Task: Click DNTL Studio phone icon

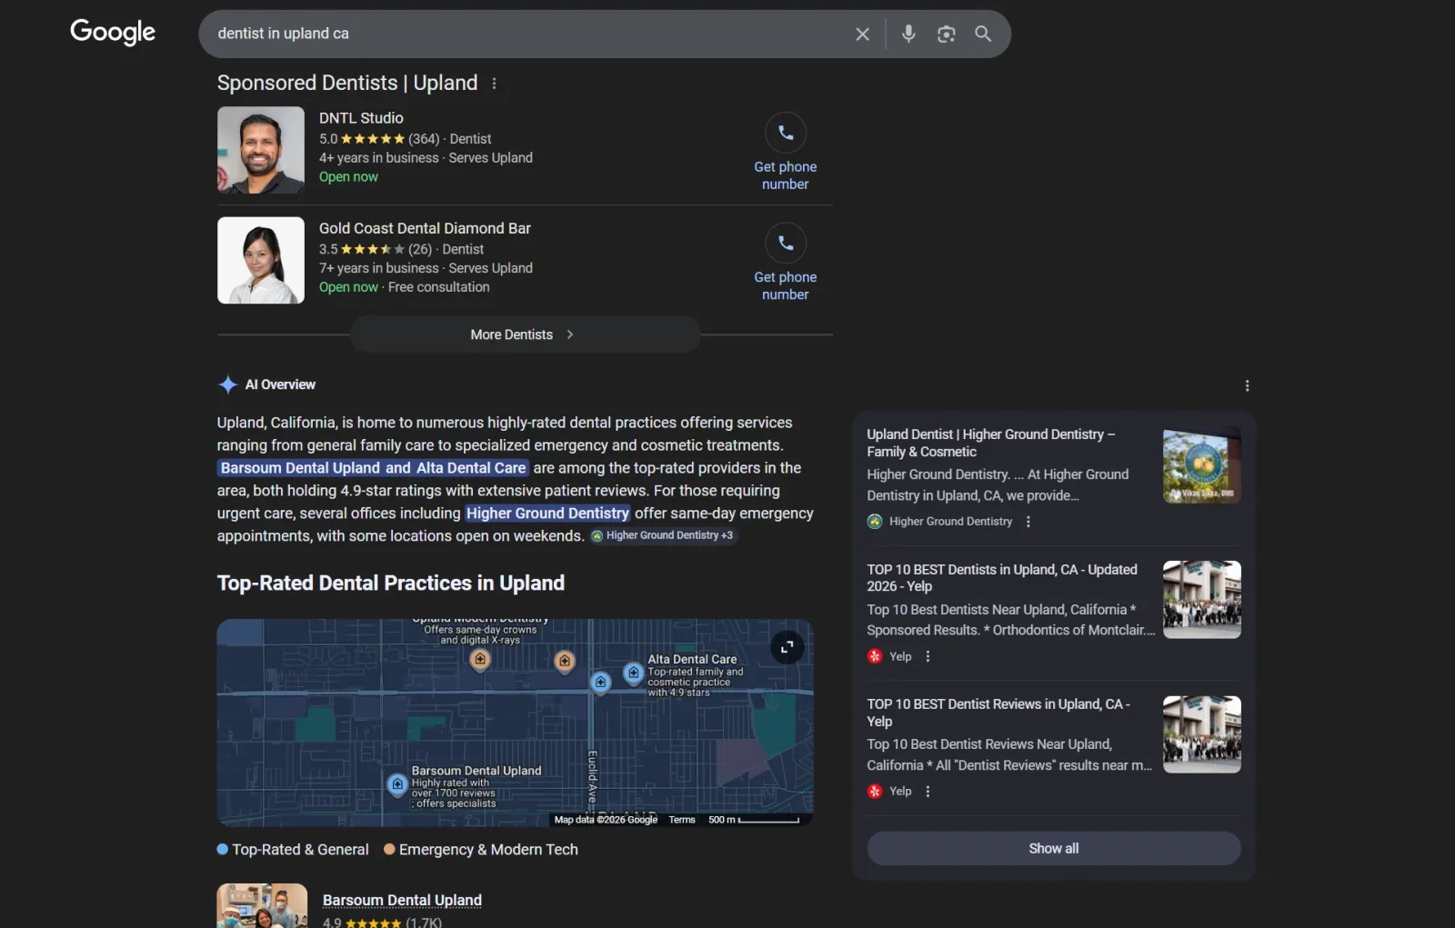Action: (785, 134)
